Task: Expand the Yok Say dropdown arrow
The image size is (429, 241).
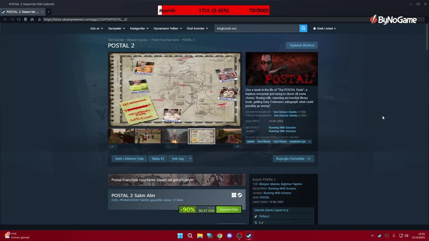Action: coord(190,159)
